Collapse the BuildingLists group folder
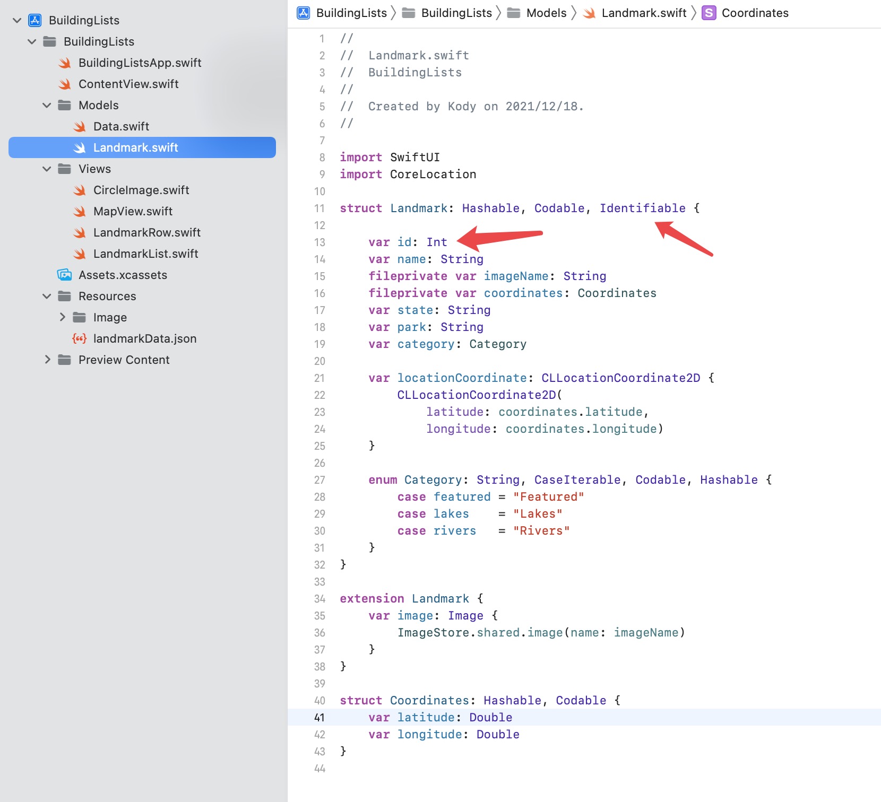This screenshot has width=881, height=802. coord(32,41)
